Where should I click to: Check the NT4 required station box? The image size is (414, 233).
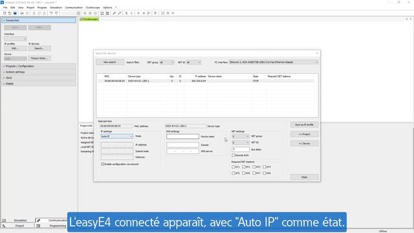coord(265,167)
